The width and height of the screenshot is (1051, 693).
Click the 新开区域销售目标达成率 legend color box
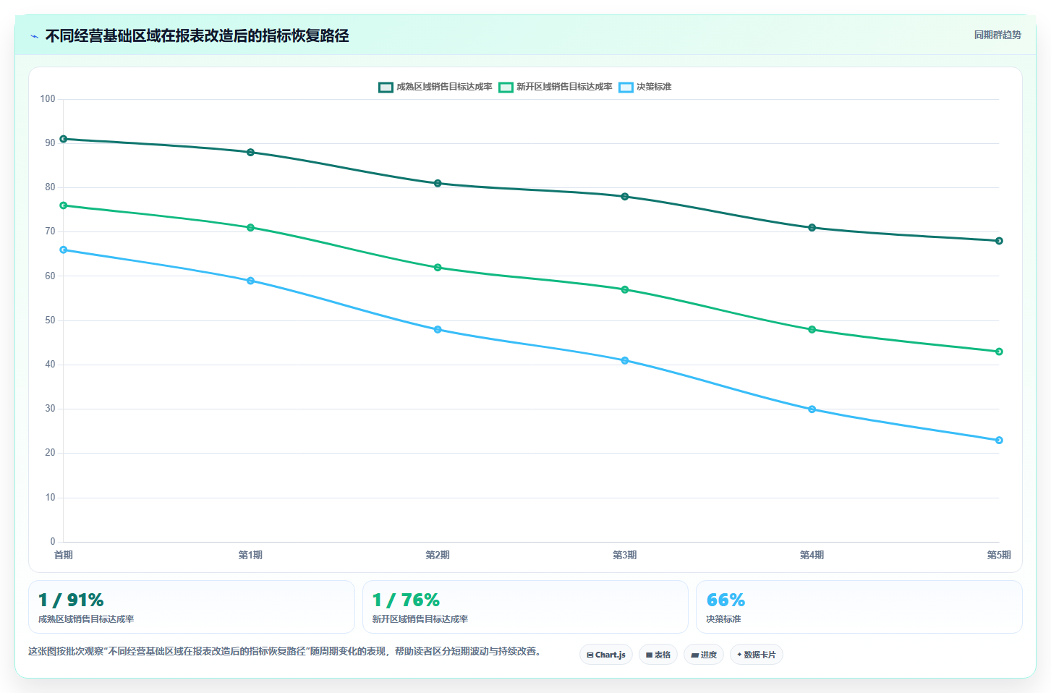pyautogui.click(x=506, y=88)
